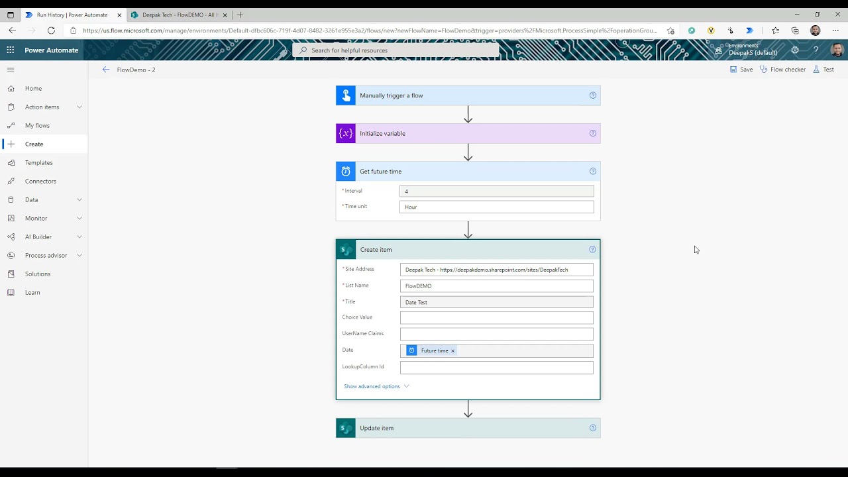
Task: Show advanced options in Create item
Action: (x=376, y=386)
